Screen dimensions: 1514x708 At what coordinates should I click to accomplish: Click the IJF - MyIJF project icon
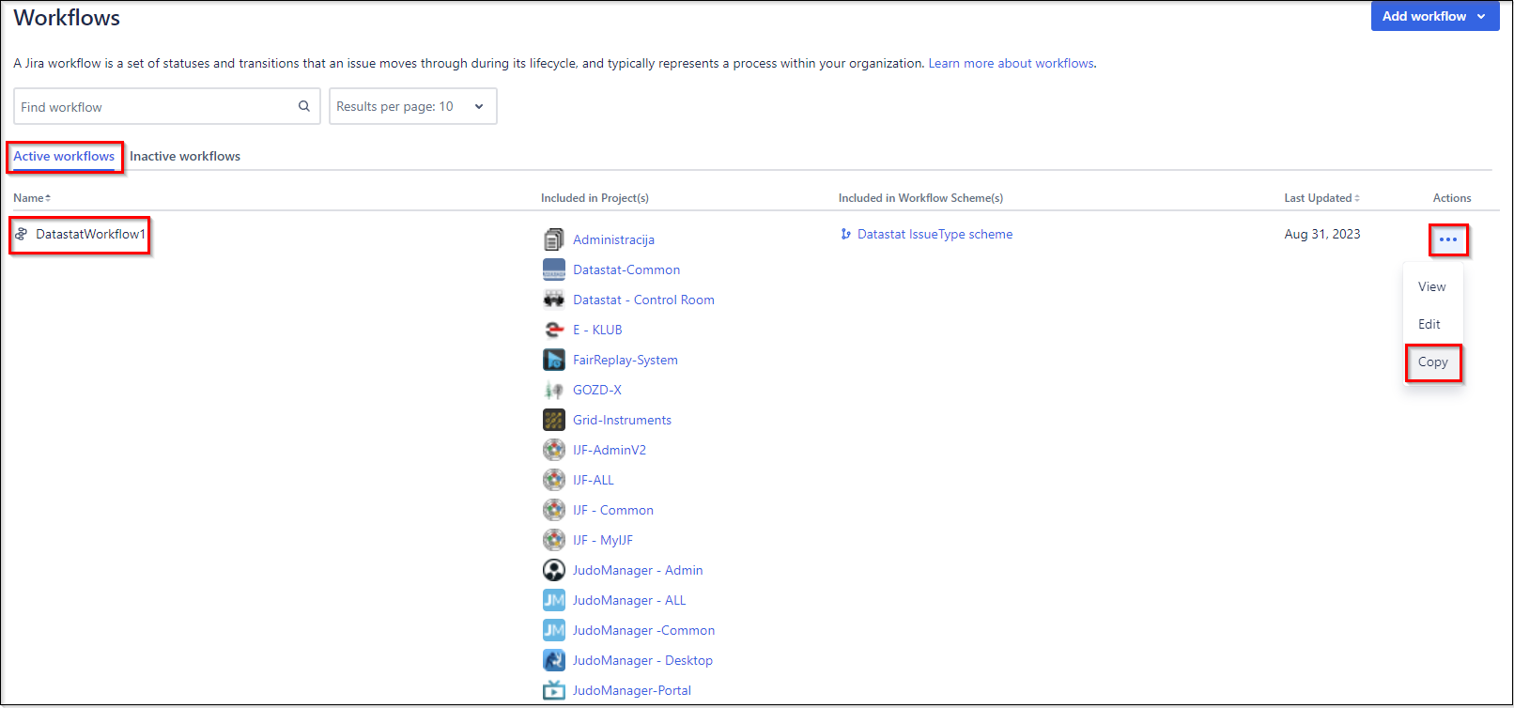coord(554,540)
